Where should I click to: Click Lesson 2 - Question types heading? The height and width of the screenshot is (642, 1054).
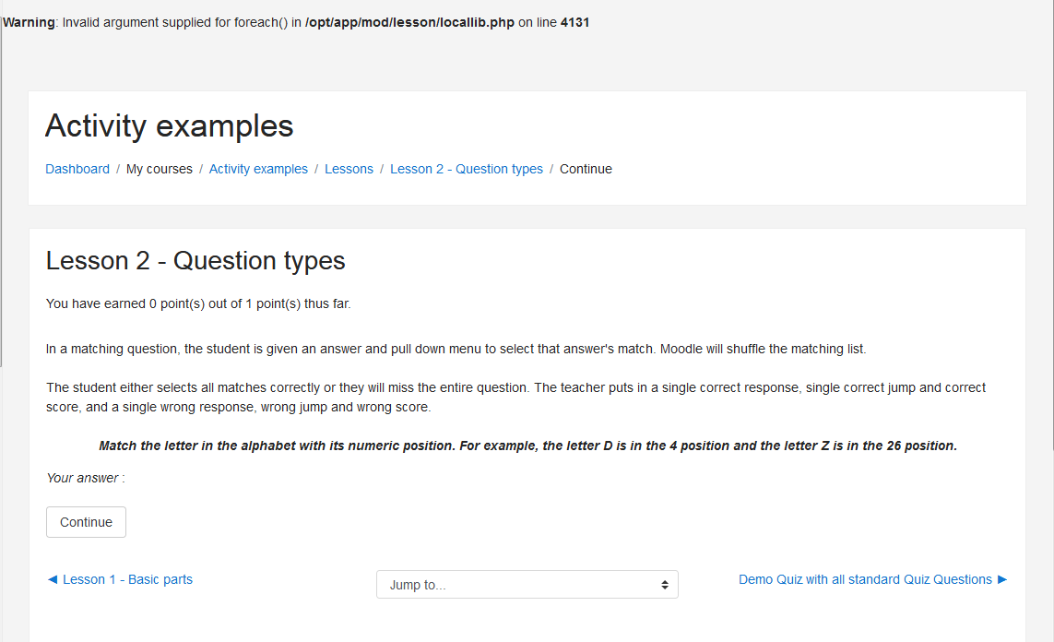tap(195, 261)
